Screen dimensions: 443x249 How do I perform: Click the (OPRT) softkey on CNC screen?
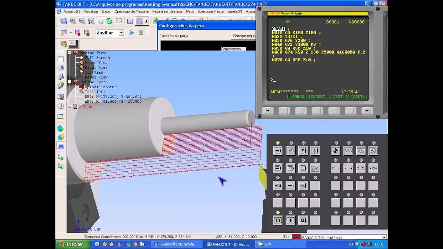click(358, 97)
